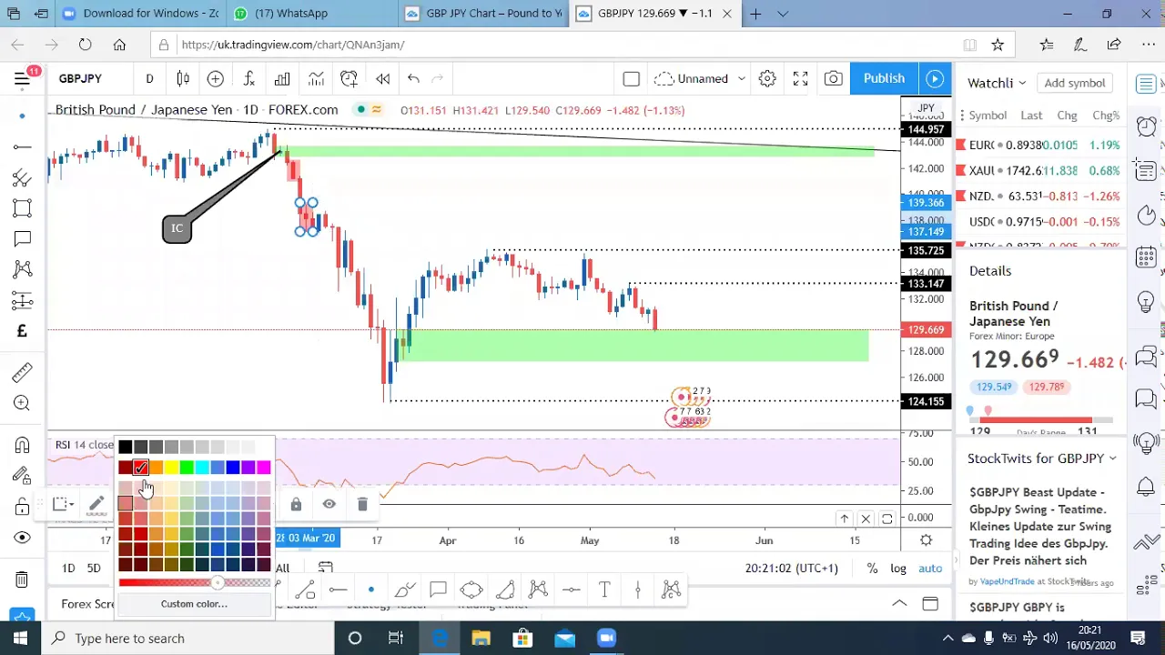Remove drawings with left toolbar trash icon
The width and height of the screenshot is (1165, 655).
pos(23,579)
